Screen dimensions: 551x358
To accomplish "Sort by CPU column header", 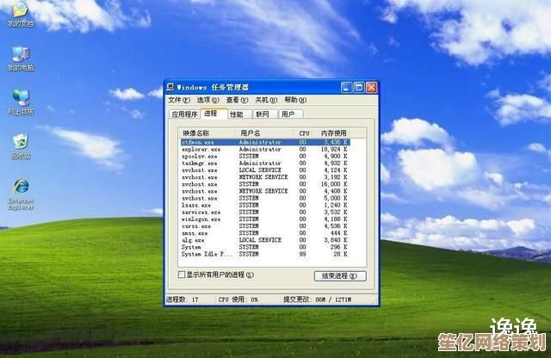I will pos(304,133).
